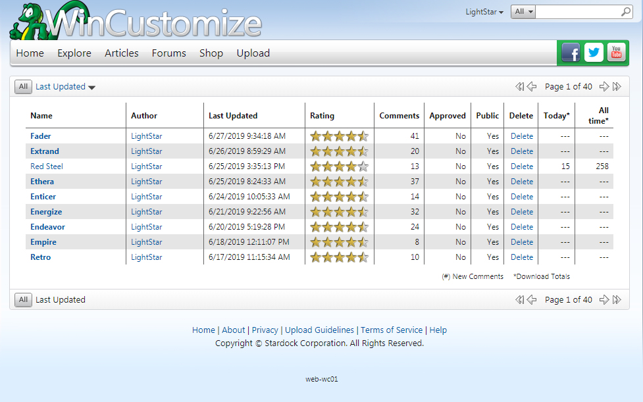
Task: Jump to last page using top pager
Action: [617, 86]
